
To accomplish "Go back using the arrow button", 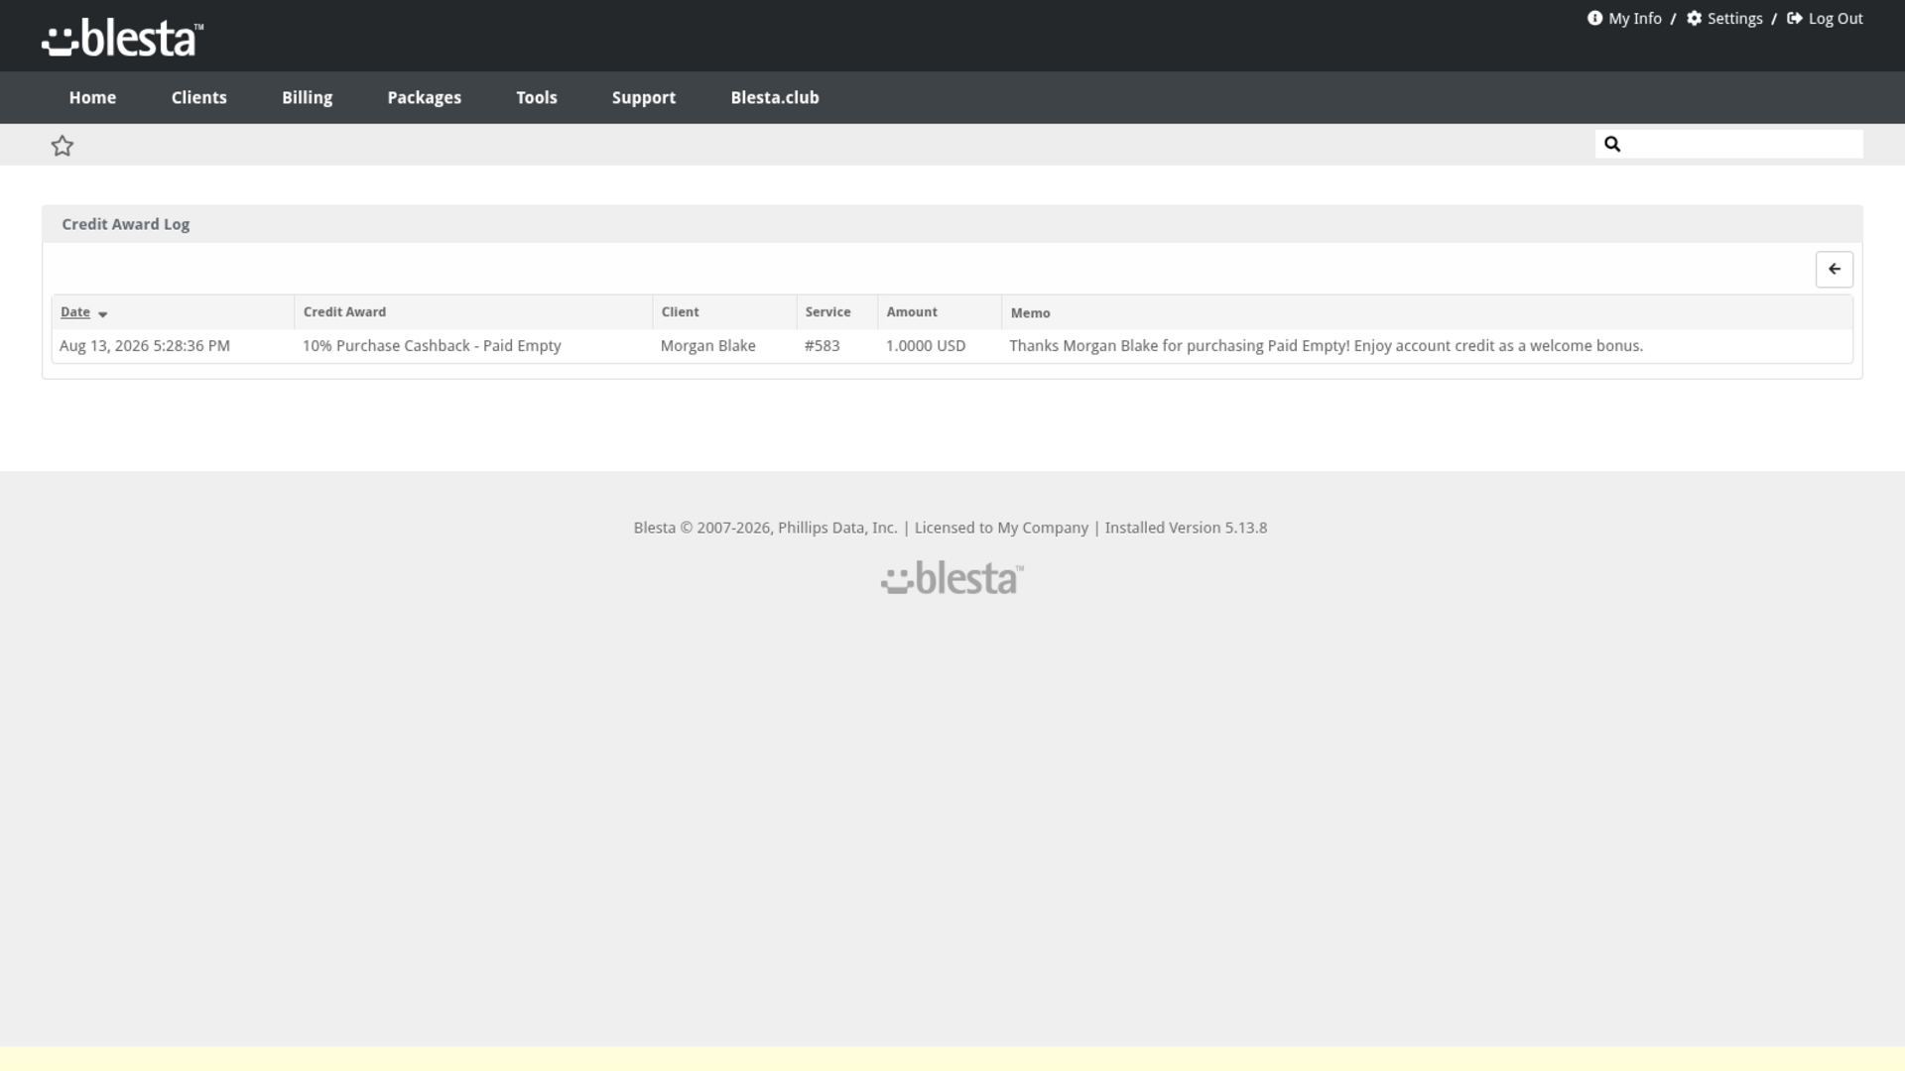I will pyautogui.click(x=1835, y=269).
